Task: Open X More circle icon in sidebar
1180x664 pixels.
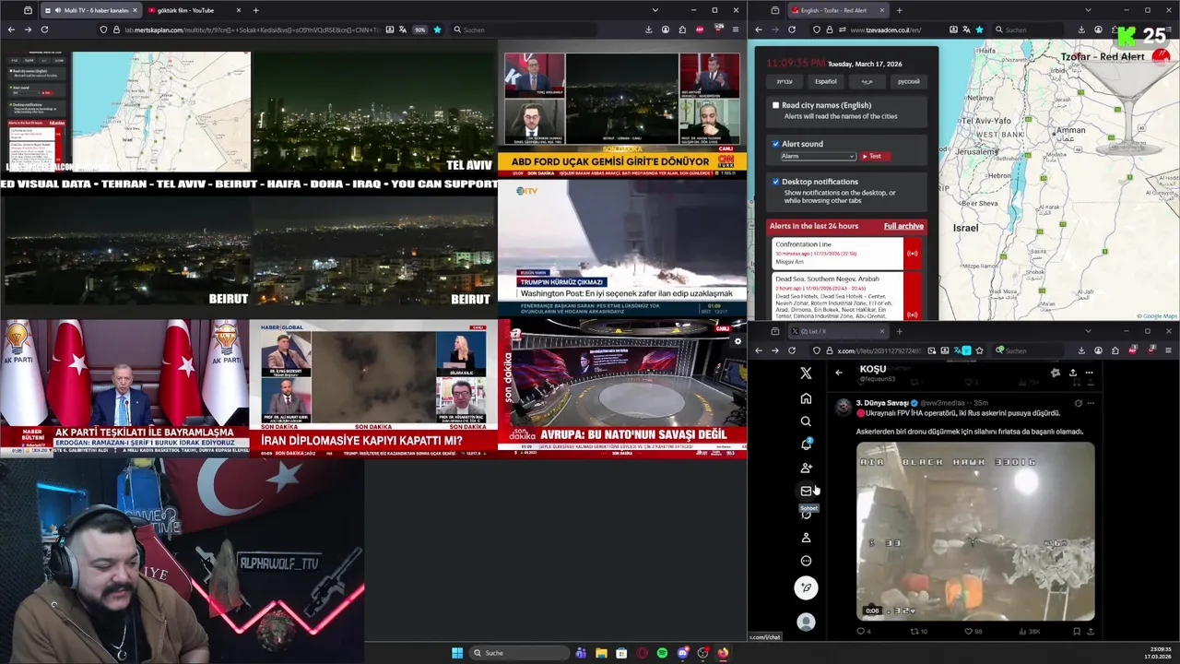Action: [806, 561]
